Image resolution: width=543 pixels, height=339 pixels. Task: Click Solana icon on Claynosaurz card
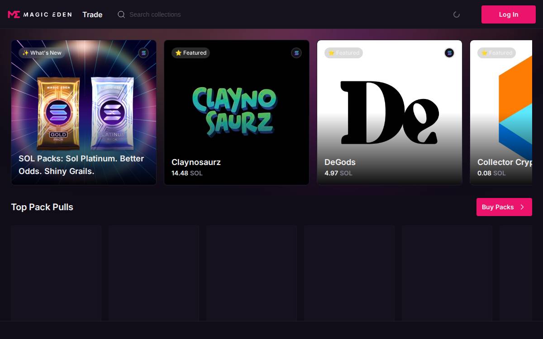pos(296,53)
